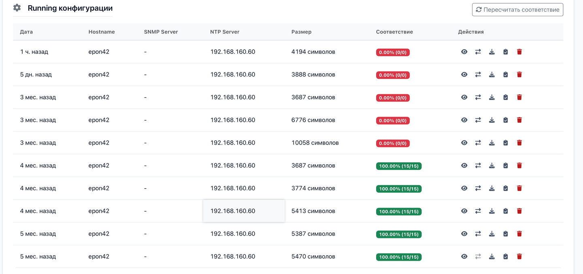This screenshot has width=583, height=274.
Task: Download the 6776 символов configuration
Action: pyautogui.click(x=492, y=120)
